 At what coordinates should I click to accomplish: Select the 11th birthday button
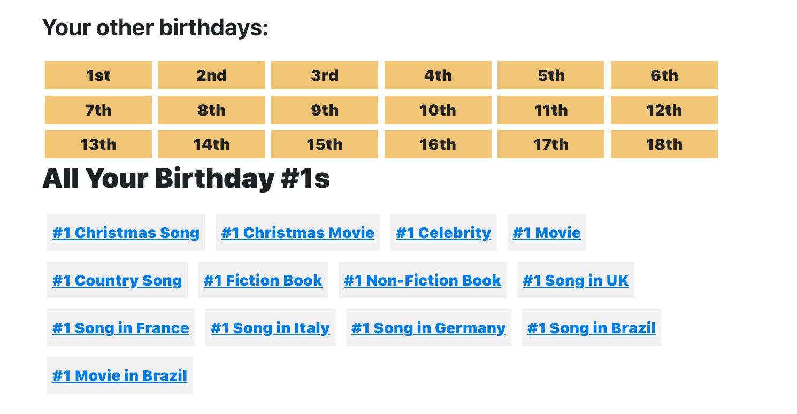[x=551, y=110]
